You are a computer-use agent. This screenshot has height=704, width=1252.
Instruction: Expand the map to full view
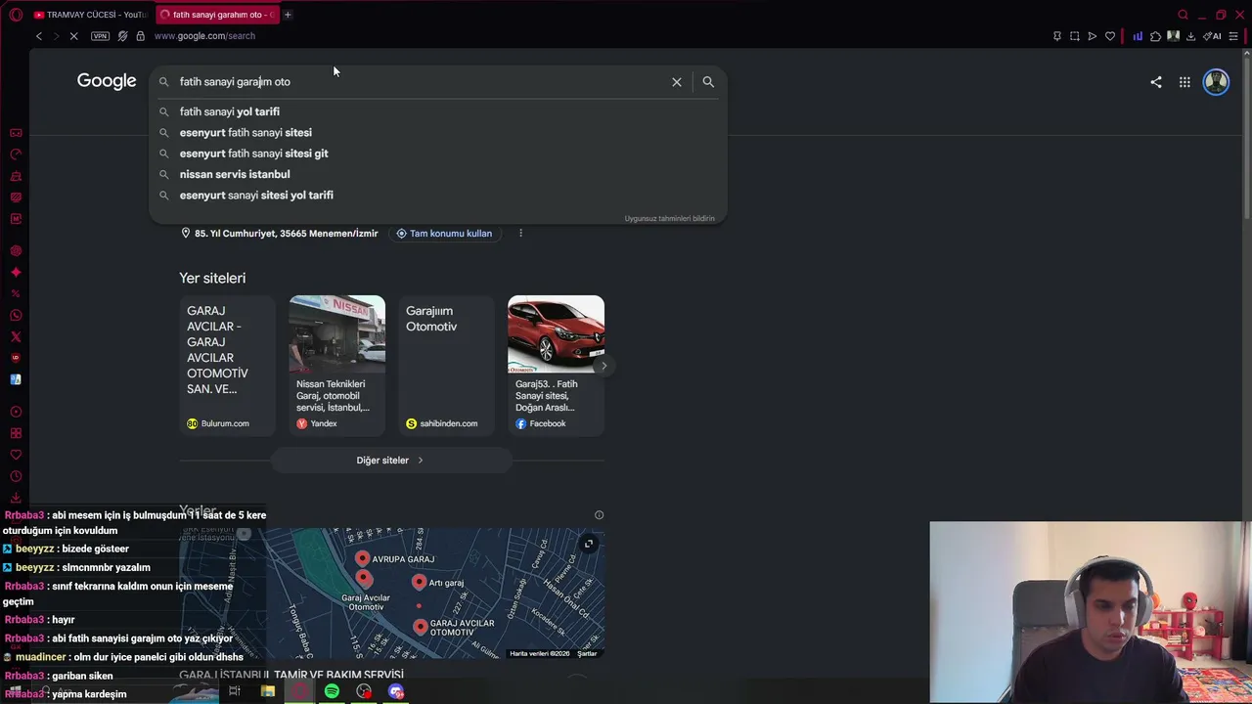click(589, 544)
